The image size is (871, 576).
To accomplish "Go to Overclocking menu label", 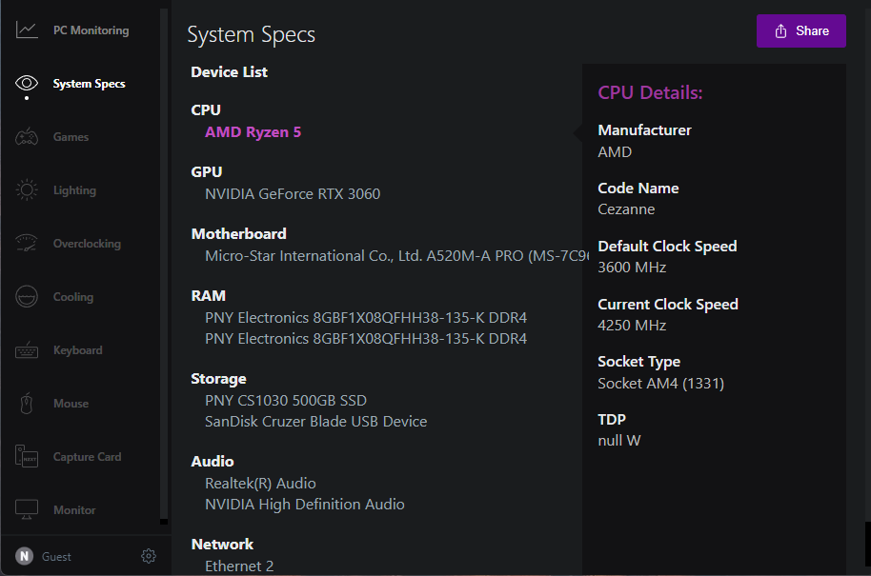I will (87, 244).
